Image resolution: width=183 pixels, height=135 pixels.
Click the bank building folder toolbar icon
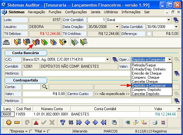click(36, 42)
